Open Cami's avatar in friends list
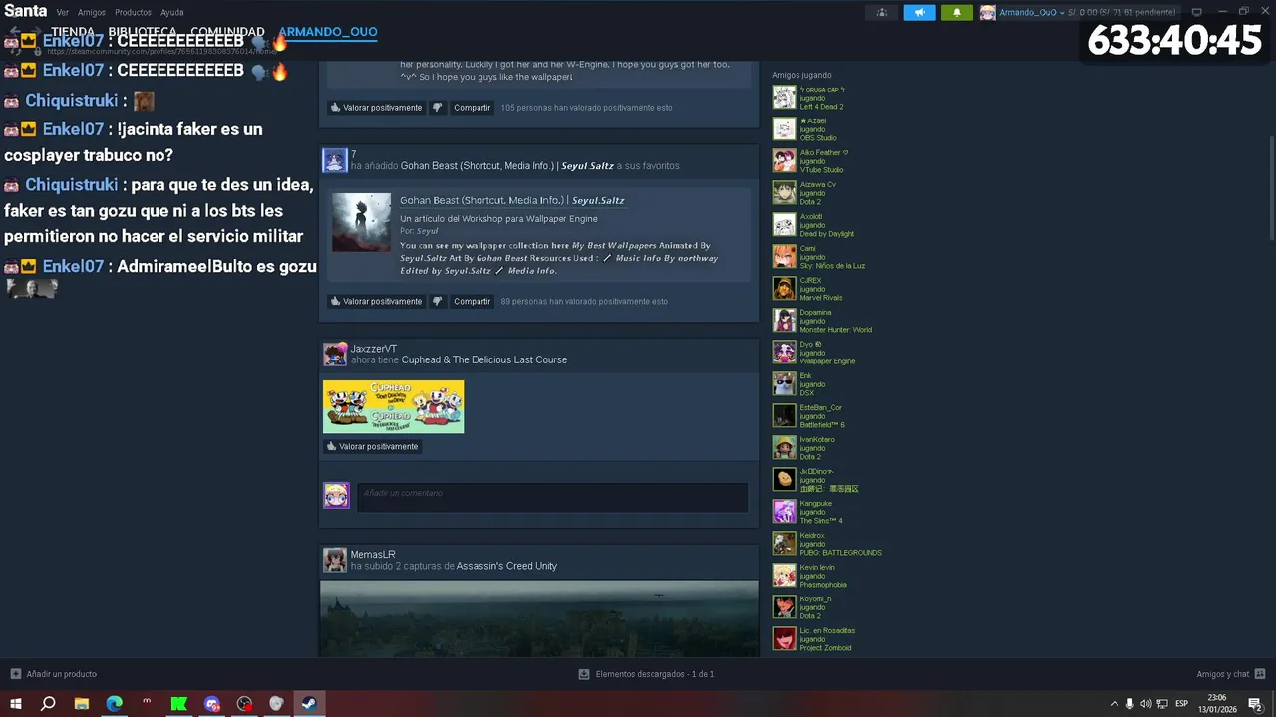Viewport: 1276px width, 717px height. tap(784, 257)
